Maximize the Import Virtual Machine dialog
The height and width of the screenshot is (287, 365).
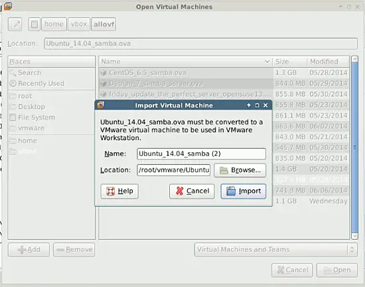[257, 106]
